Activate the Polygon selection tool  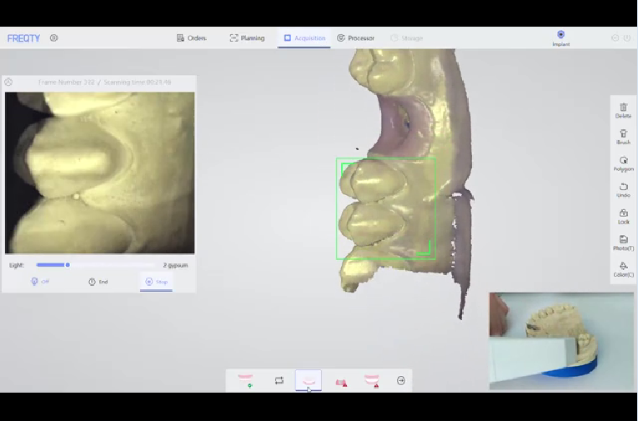coord(623,163)
